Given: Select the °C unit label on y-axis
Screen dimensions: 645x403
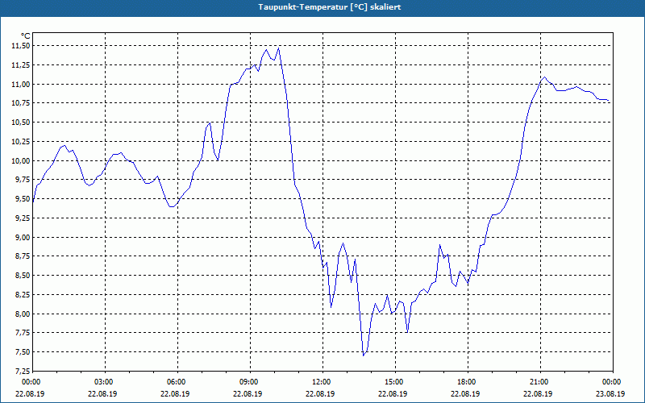Looking at the screenshot, I should point(26,36).
